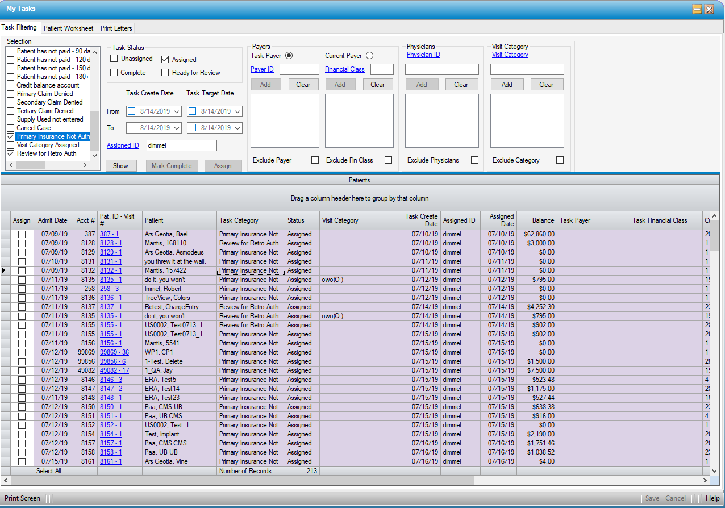
Task: Open the Print Letters tab
Action: click(116, 28)
